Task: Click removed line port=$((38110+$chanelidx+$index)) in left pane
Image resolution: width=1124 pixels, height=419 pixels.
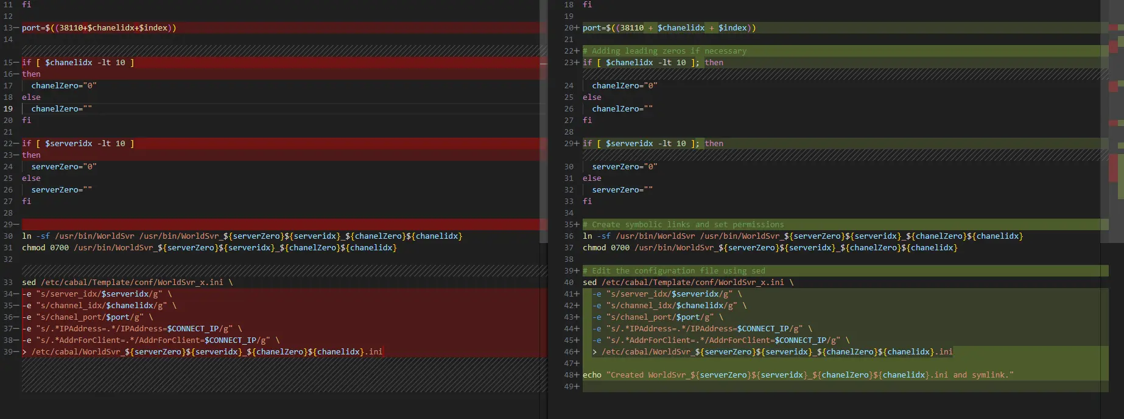Action: tap(99, 27)
